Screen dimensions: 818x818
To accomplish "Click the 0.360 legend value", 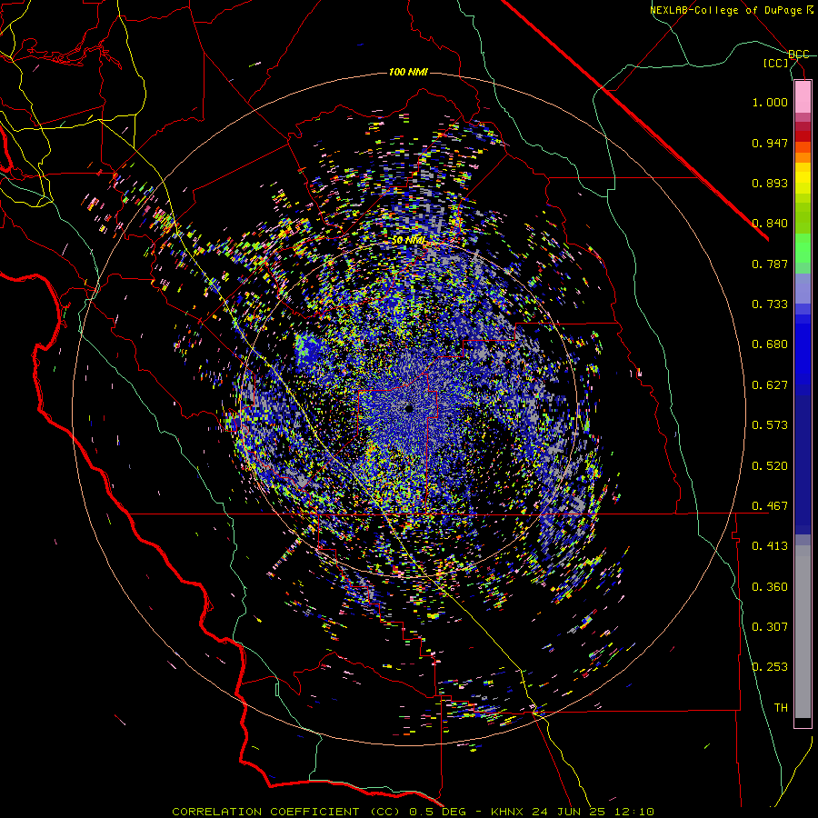I will pyautogui.click(x=770, y=587).
